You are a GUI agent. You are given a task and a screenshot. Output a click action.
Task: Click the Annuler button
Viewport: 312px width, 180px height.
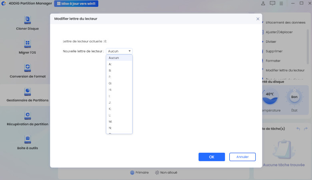tap(242, 157)
